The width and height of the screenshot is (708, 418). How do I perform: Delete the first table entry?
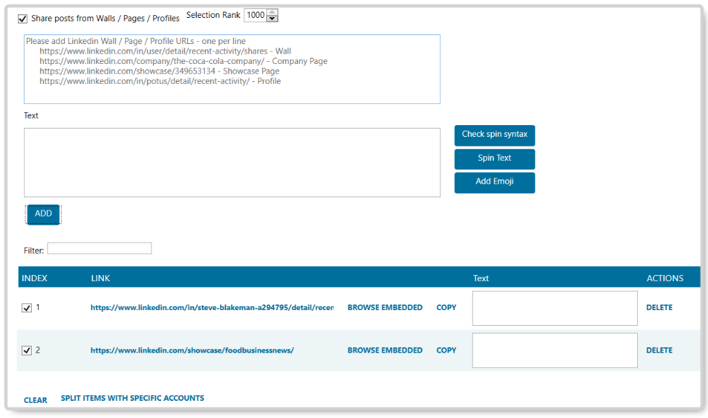click(x=658, y=308)
